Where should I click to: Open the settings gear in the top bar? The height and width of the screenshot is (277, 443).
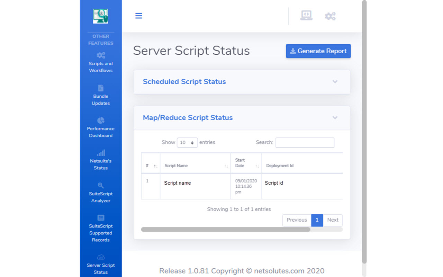pyautogui.click(x=330, y=16)
